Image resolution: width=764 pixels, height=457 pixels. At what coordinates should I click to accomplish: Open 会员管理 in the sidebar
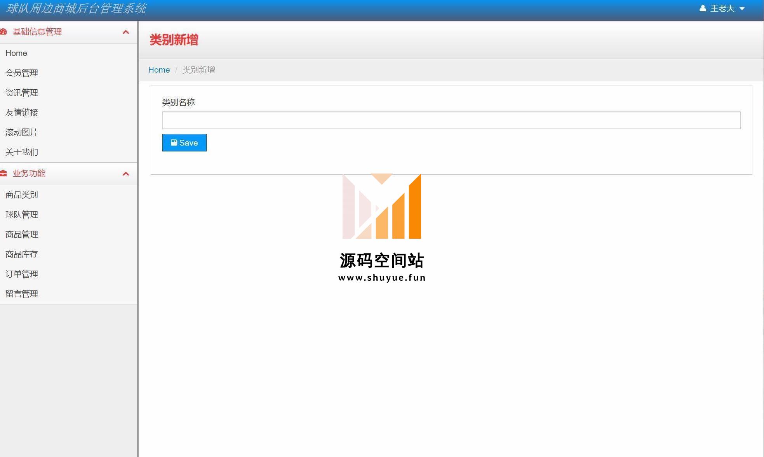click(x=22, y=73)
